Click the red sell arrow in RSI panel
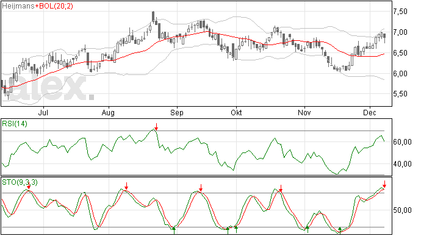The height and width of the screenshot is (236, 421). (156, 126)
